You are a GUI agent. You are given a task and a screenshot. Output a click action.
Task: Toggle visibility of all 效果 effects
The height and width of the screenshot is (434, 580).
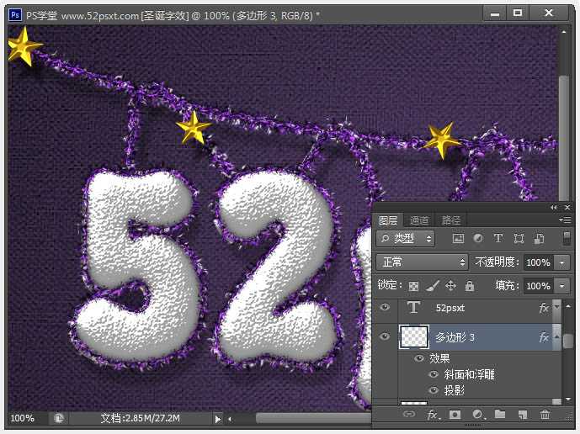click(x=419, y=358)
